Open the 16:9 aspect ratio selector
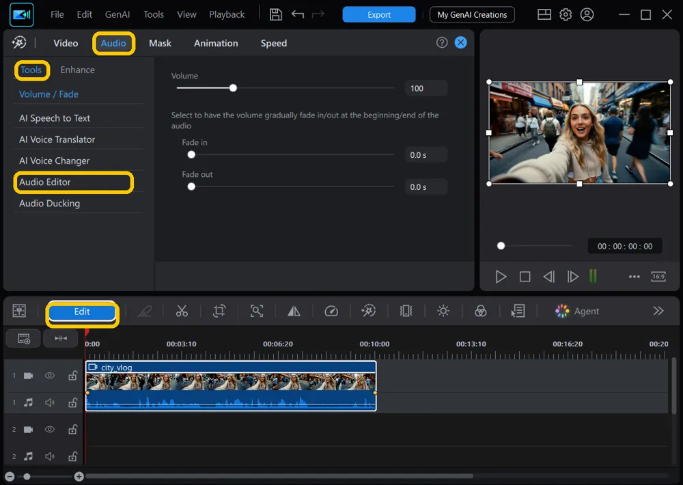 tap(658, 276)
